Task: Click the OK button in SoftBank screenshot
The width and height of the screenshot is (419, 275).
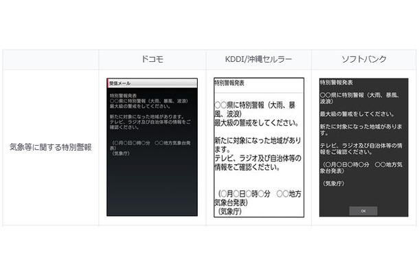Action: click(x=363, y=211)
